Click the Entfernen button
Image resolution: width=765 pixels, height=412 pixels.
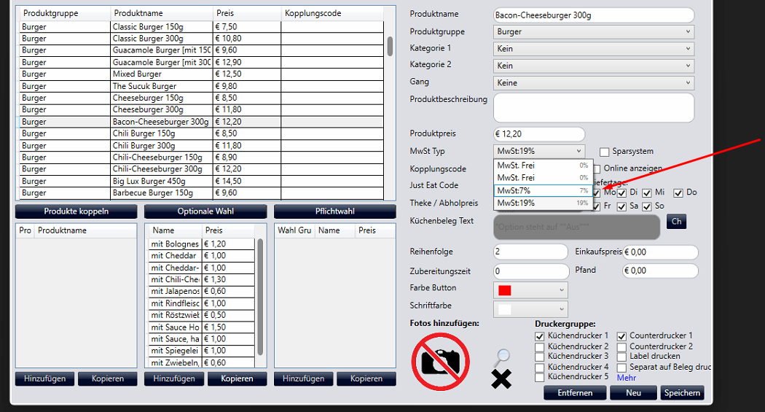tap(574, 393)
